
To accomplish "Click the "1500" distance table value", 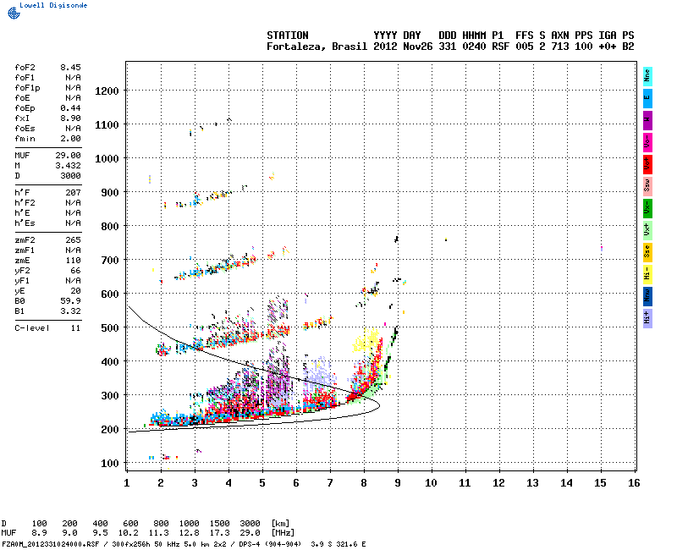I will coord(220,524).
